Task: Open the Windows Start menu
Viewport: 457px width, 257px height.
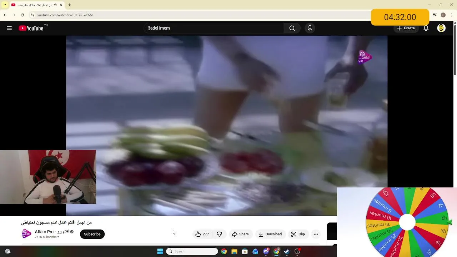Action: 160,251
